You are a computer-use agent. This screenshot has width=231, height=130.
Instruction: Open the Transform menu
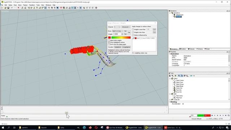(x=32, y=5)
